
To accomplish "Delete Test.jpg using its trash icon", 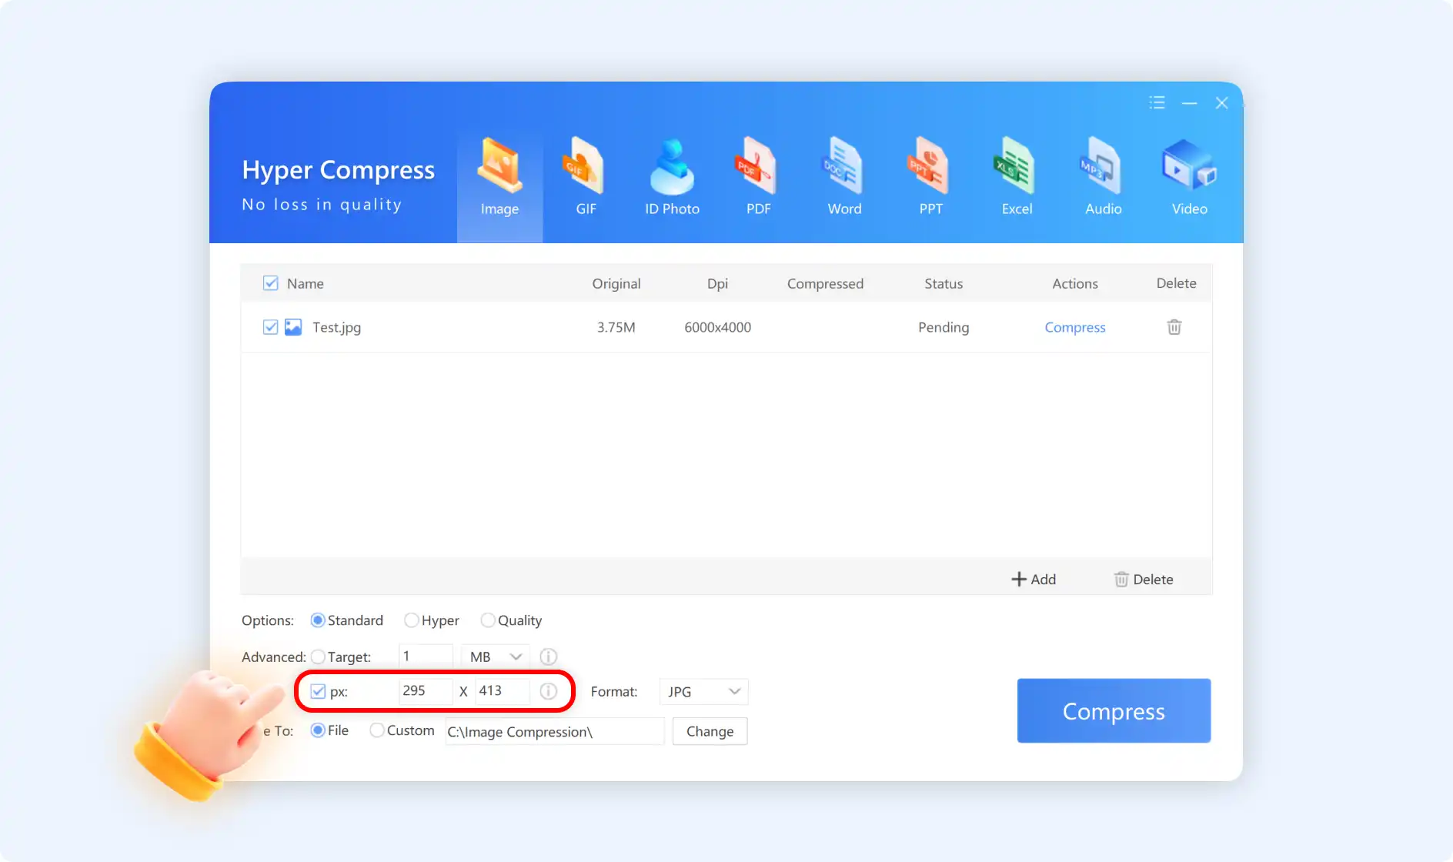I will pos(1174,327).
